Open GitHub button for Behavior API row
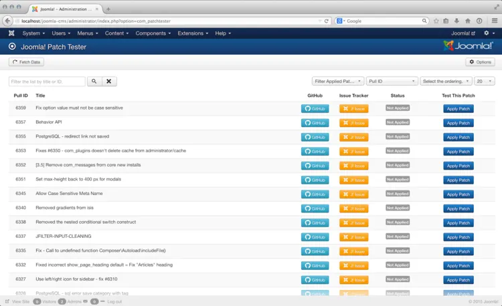This screenshot has height=306, width=502. coord(315,123)
